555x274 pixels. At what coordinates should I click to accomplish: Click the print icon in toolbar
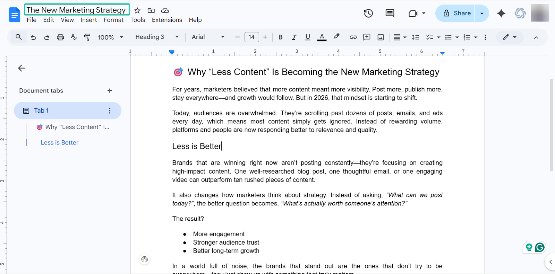click(x=60, y=37)
